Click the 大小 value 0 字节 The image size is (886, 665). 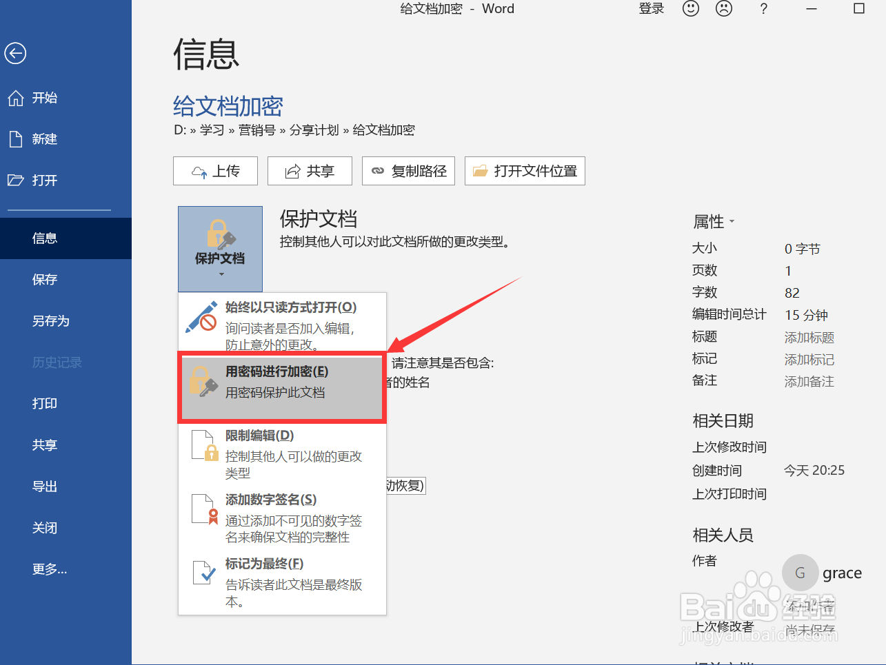[803, 249]
